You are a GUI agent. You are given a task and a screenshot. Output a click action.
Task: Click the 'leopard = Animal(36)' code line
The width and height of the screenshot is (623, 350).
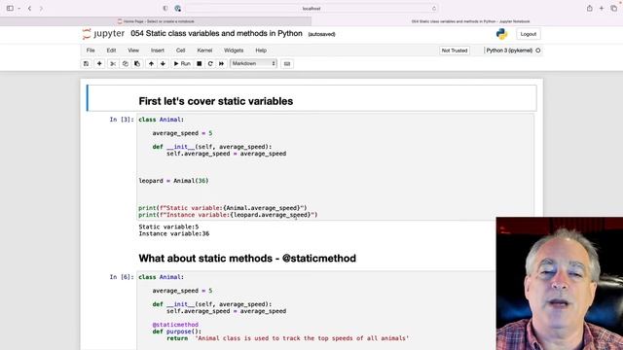[173, 181]
